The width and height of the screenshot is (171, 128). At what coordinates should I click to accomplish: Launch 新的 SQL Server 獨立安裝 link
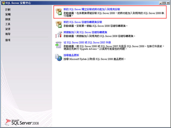click(92, 9)
